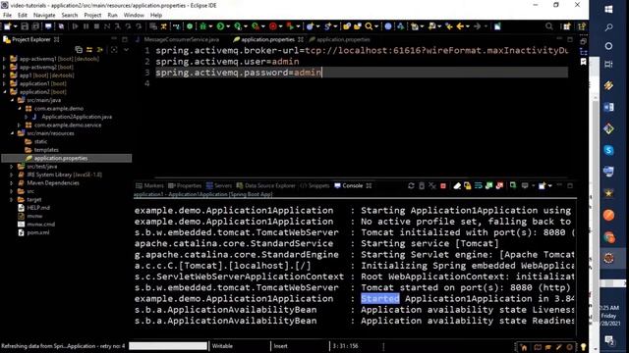629x353 pixels.
Task: Click the toolbar Search magnifier icon
Action: coord(369,26)
